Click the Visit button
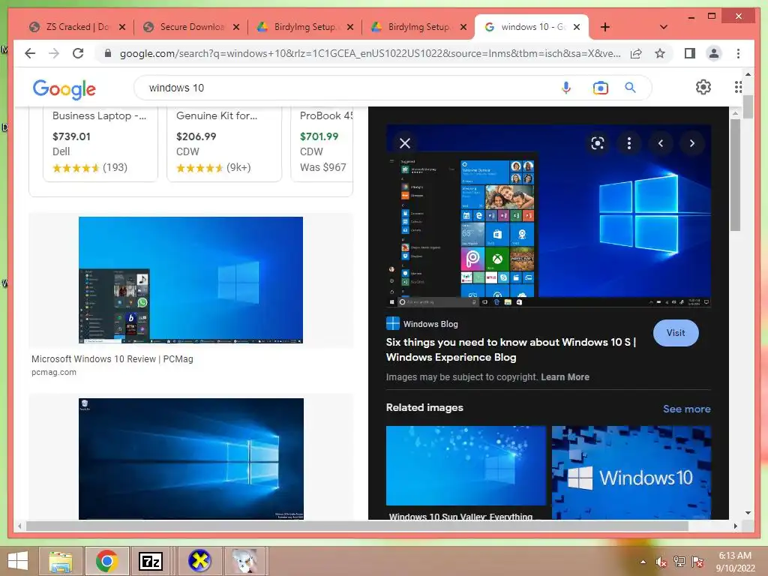 [676, 333]
